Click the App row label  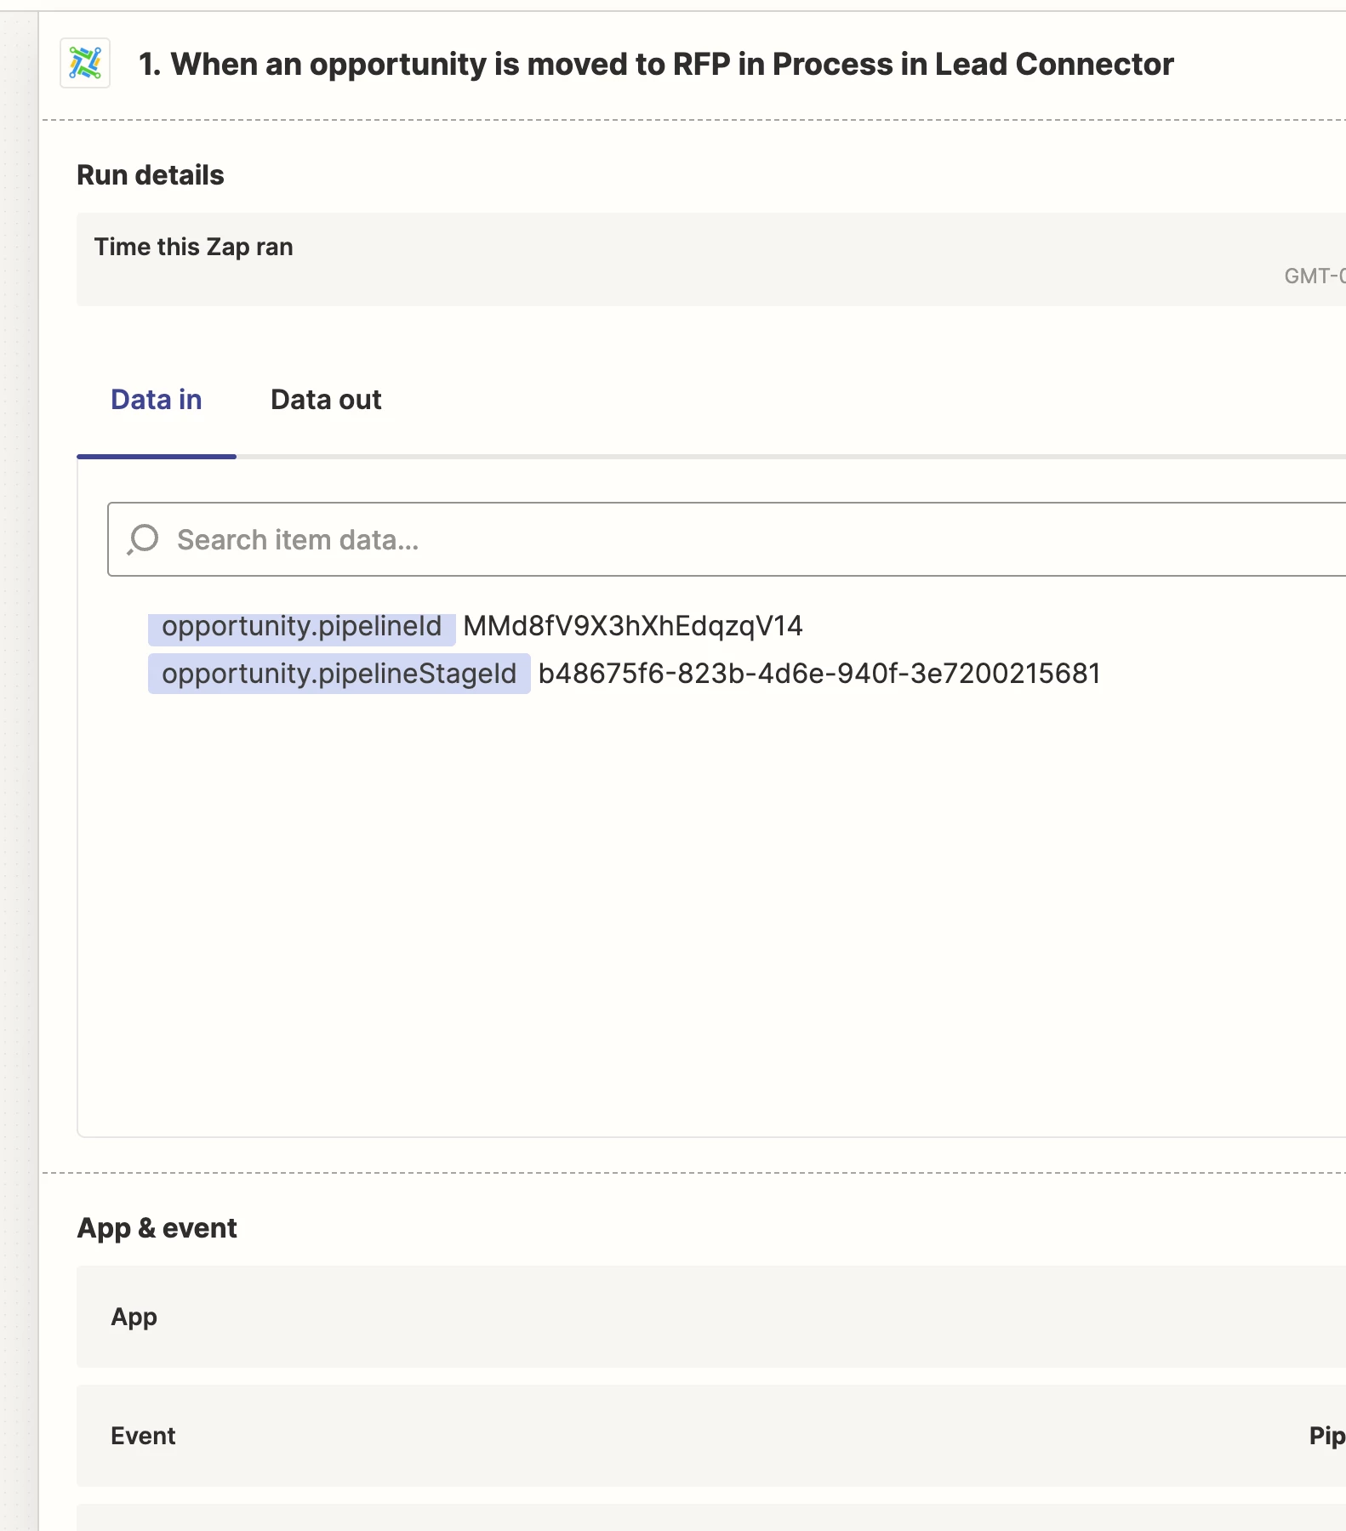pos(134,1317)
